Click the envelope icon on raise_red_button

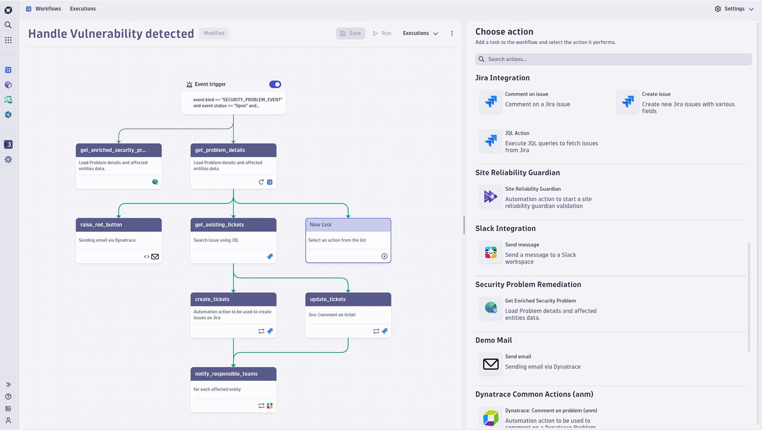pyautogui.click(x=155, y=257)
